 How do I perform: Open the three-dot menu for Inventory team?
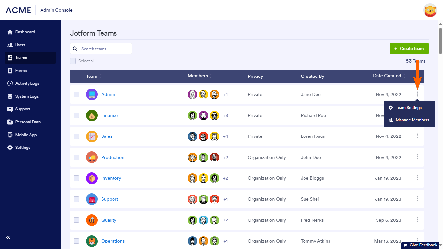click(417, 178)
